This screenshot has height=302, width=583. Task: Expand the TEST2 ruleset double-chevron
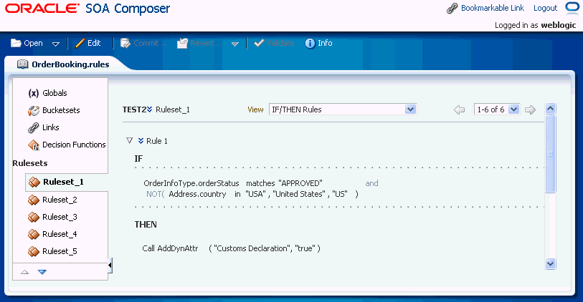(149, 109)
